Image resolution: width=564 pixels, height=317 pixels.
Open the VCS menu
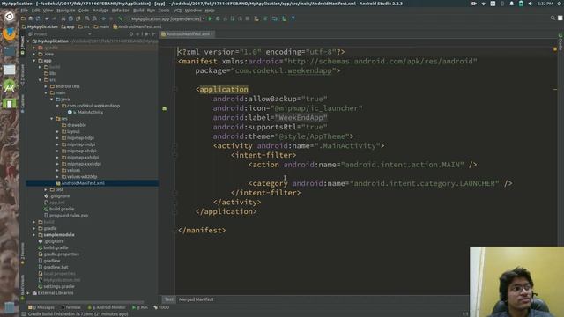click(177, 11)
